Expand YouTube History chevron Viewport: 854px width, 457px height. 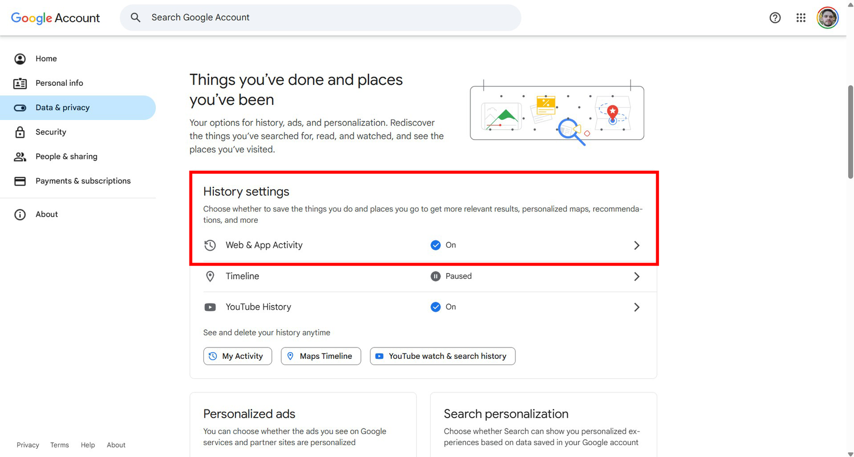coord(637,307)
